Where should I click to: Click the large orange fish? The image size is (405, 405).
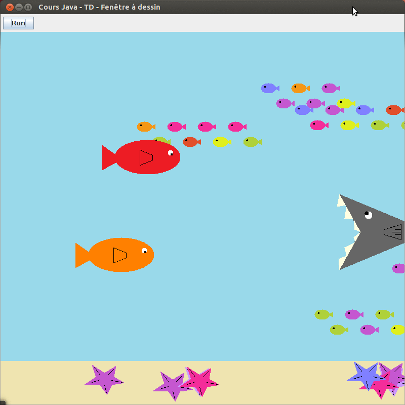(115, 255)
